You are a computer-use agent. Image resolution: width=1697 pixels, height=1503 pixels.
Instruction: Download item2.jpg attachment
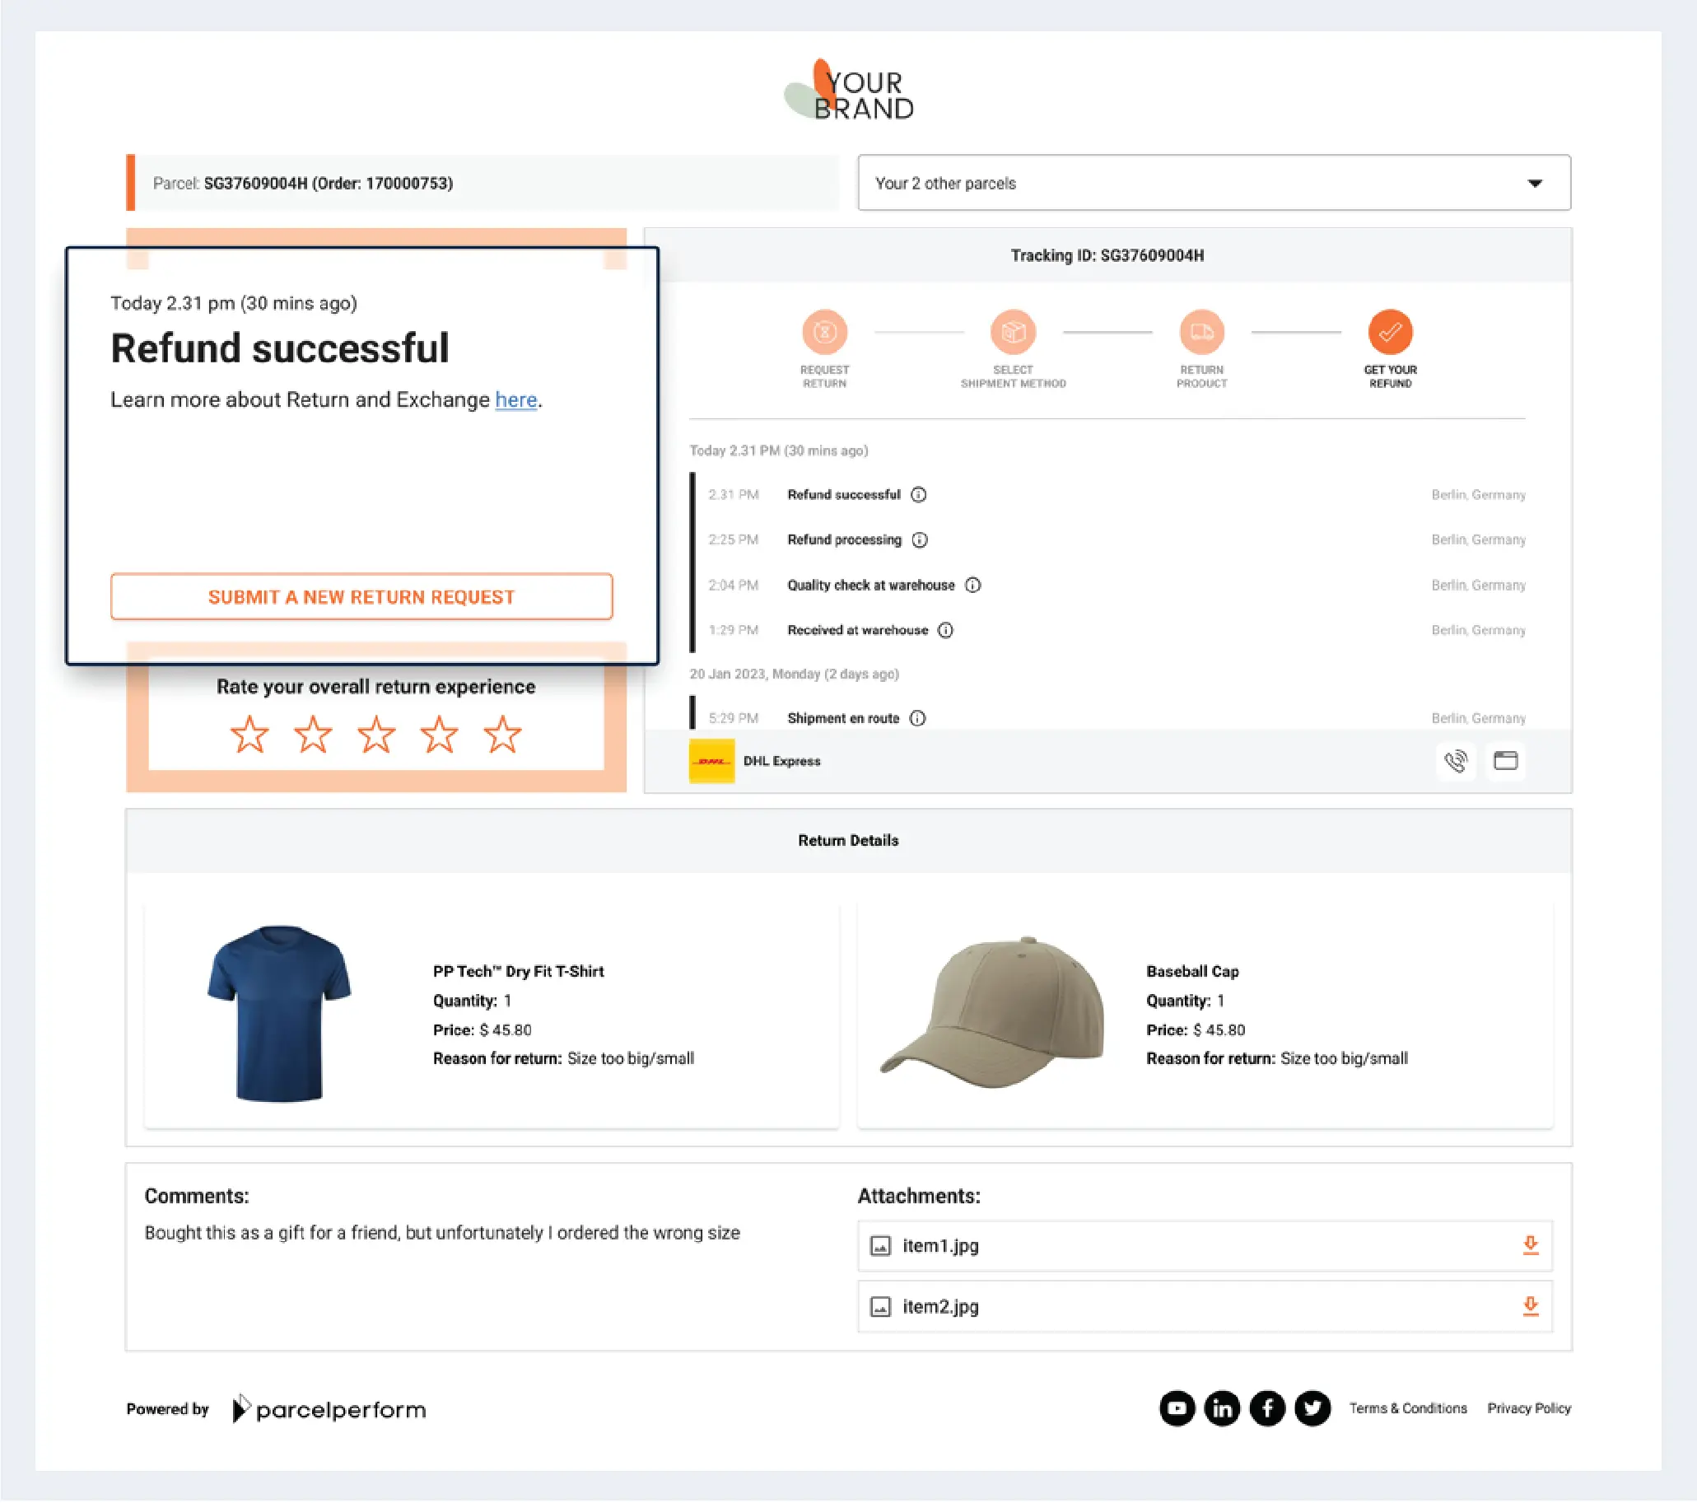tap(1530, 1306)
